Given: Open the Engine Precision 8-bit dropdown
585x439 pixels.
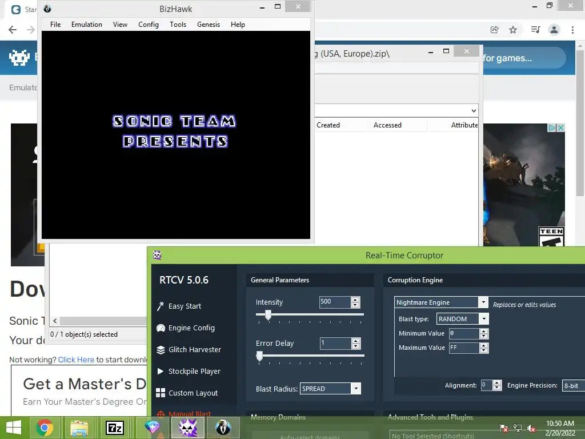Looking at the screenshot, I should [x=573, y=386].
